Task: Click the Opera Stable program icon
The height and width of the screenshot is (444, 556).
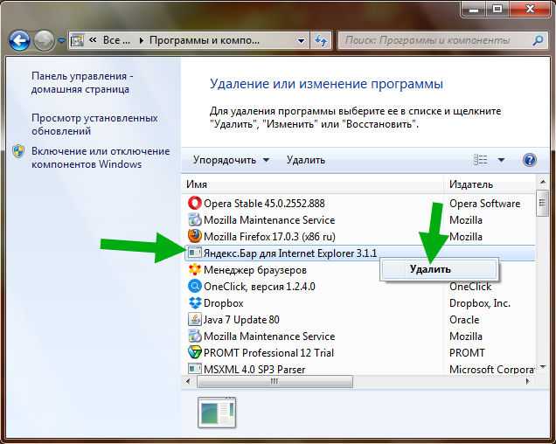Action: pyautogui.click(x=194, y=203)
